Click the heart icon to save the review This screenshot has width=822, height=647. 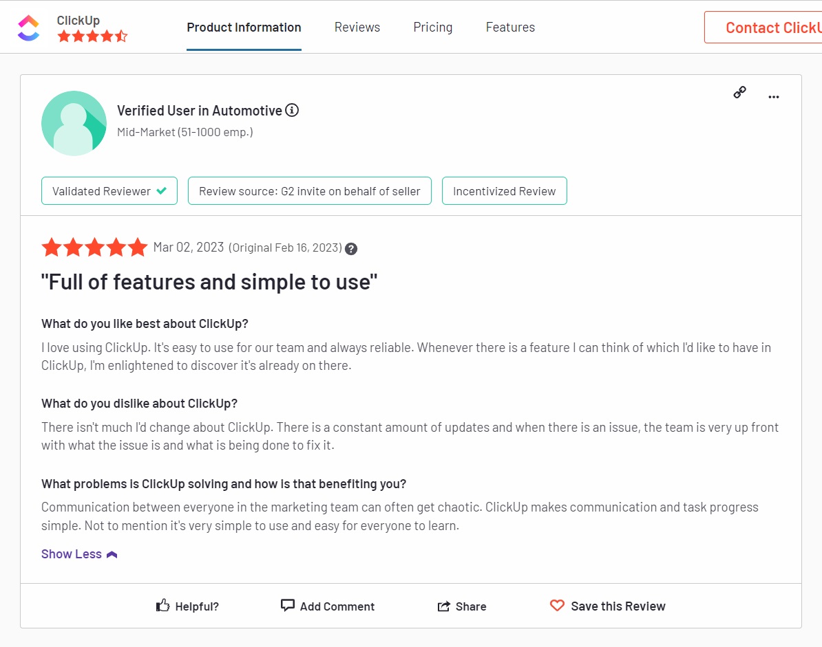coord(557,605)
